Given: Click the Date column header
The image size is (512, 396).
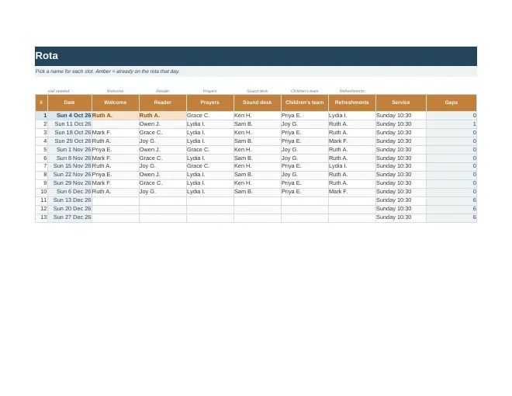Looking at the screenshot, I should (70, 102).
